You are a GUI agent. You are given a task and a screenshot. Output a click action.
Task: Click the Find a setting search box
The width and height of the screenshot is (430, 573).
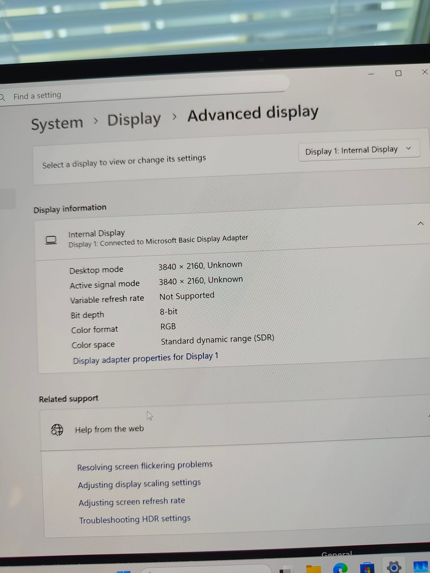pyautogui.click(x=143, y=92)
